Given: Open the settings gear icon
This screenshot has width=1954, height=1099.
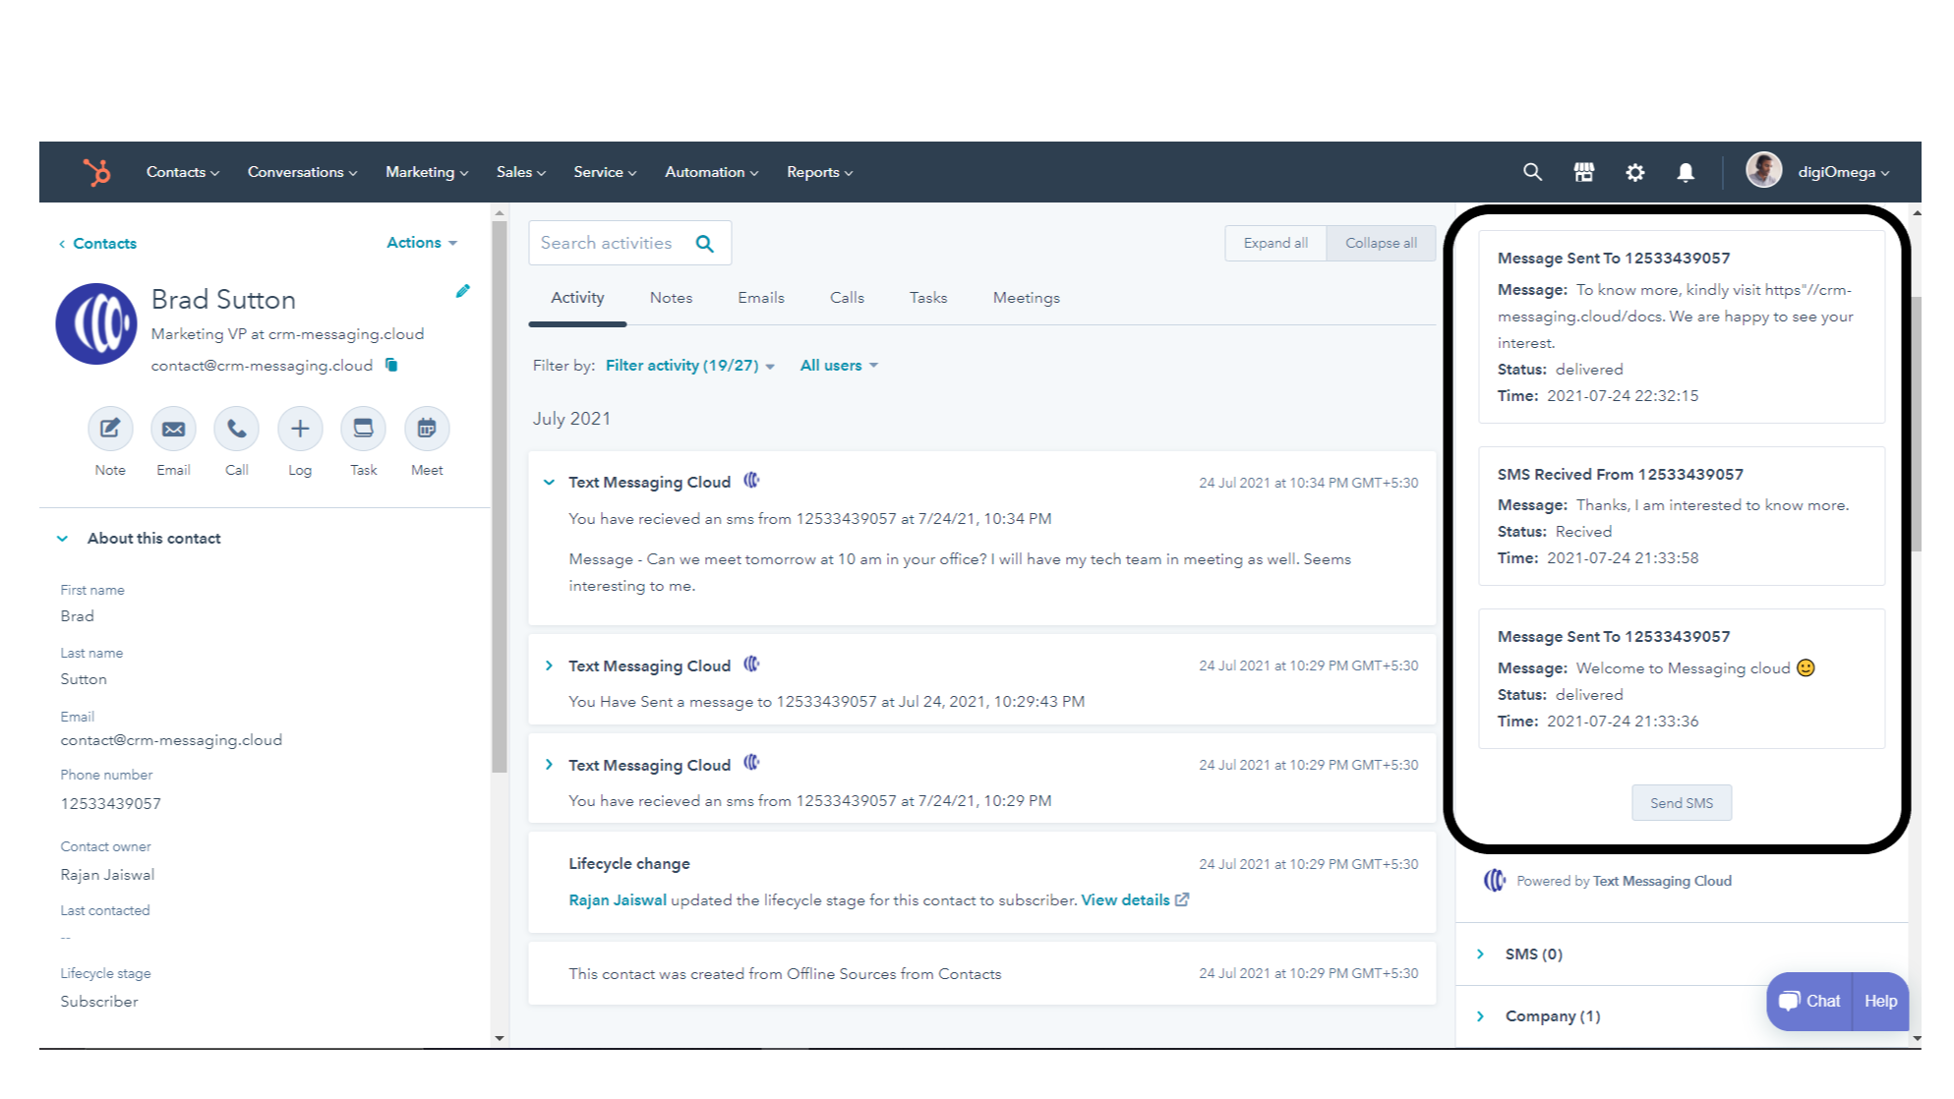Looking at the screenshot, I should pyautogui.click(x=1634, y=172).
